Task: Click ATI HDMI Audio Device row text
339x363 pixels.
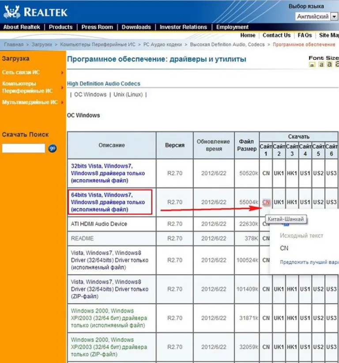Action: click(x=99, y=224)
